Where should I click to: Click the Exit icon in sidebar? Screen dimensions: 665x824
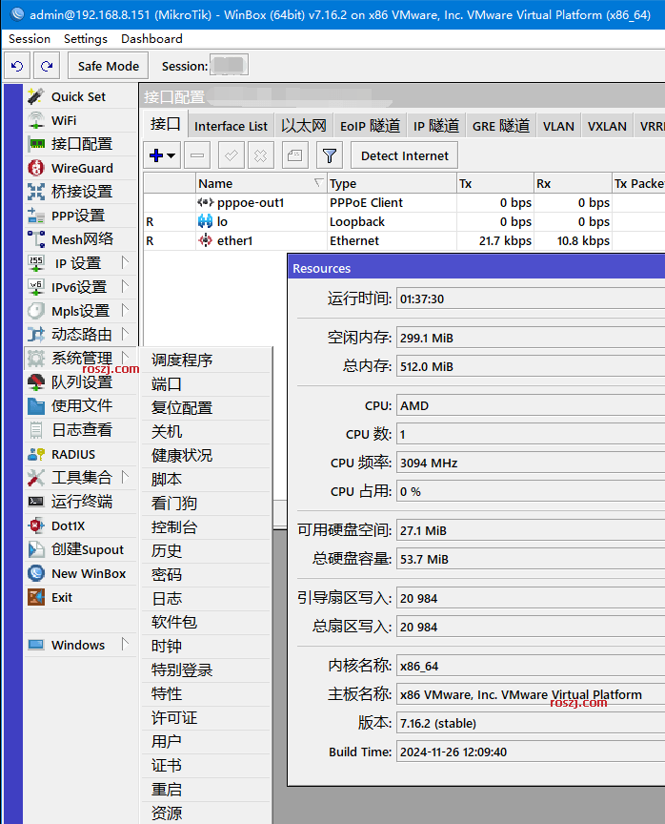click(35, 597)
